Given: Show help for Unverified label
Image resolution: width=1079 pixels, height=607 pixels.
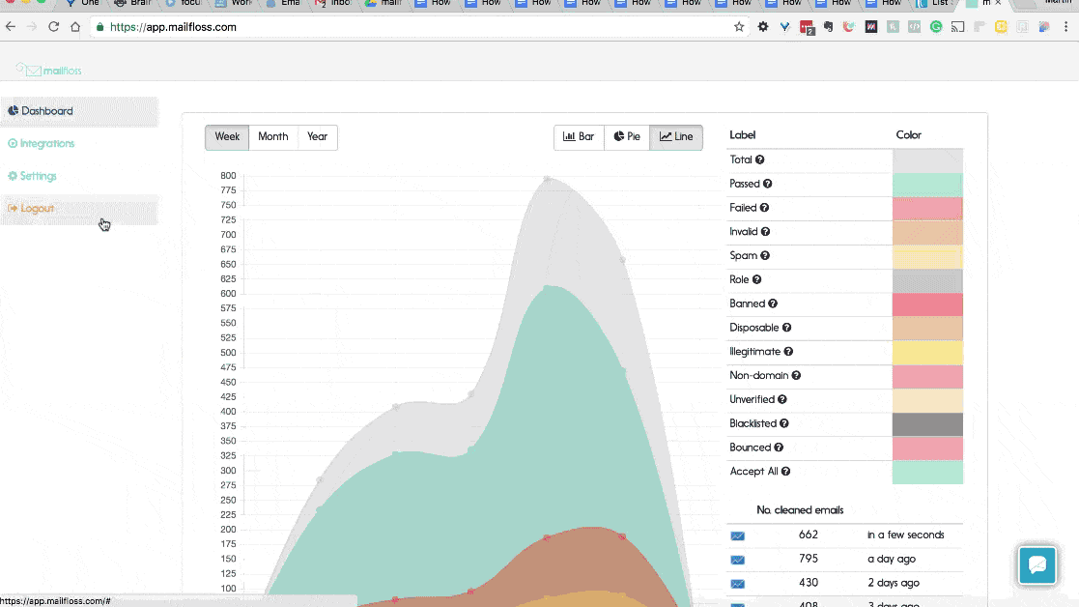Looking at the screenshot, I should point(782,400).
